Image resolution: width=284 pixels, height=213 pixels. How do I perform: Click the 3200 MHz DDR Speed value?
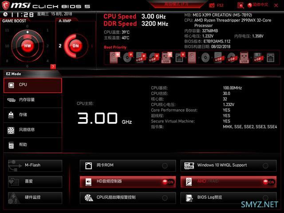click(x=155, y=24)
